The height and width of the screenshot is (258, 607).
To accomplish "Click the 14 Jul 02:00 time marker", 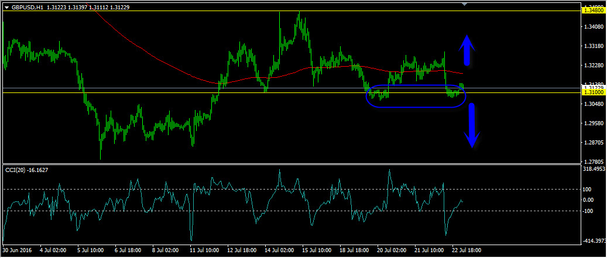I will [279, 250].
